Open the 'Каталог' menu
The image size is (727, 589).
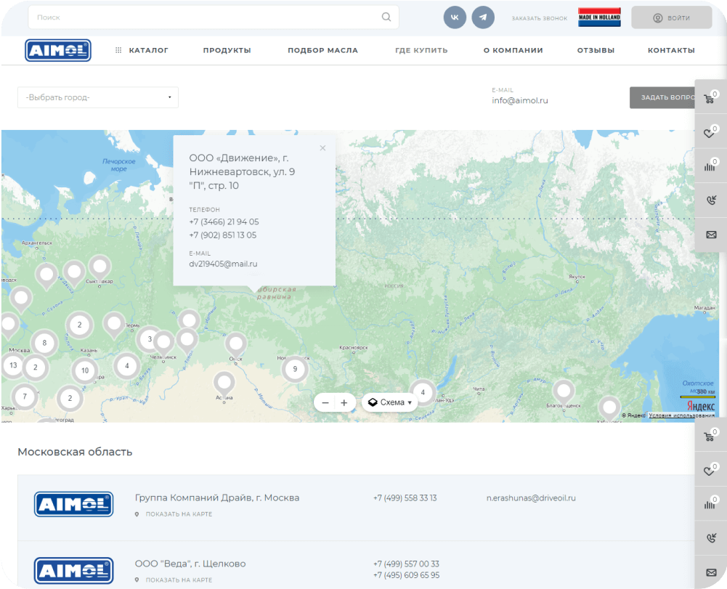point(142,50)
